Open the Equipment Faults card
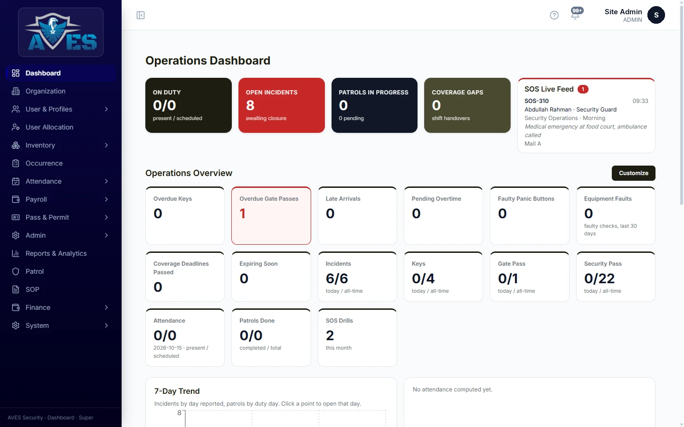 click(x=616, y=216)
